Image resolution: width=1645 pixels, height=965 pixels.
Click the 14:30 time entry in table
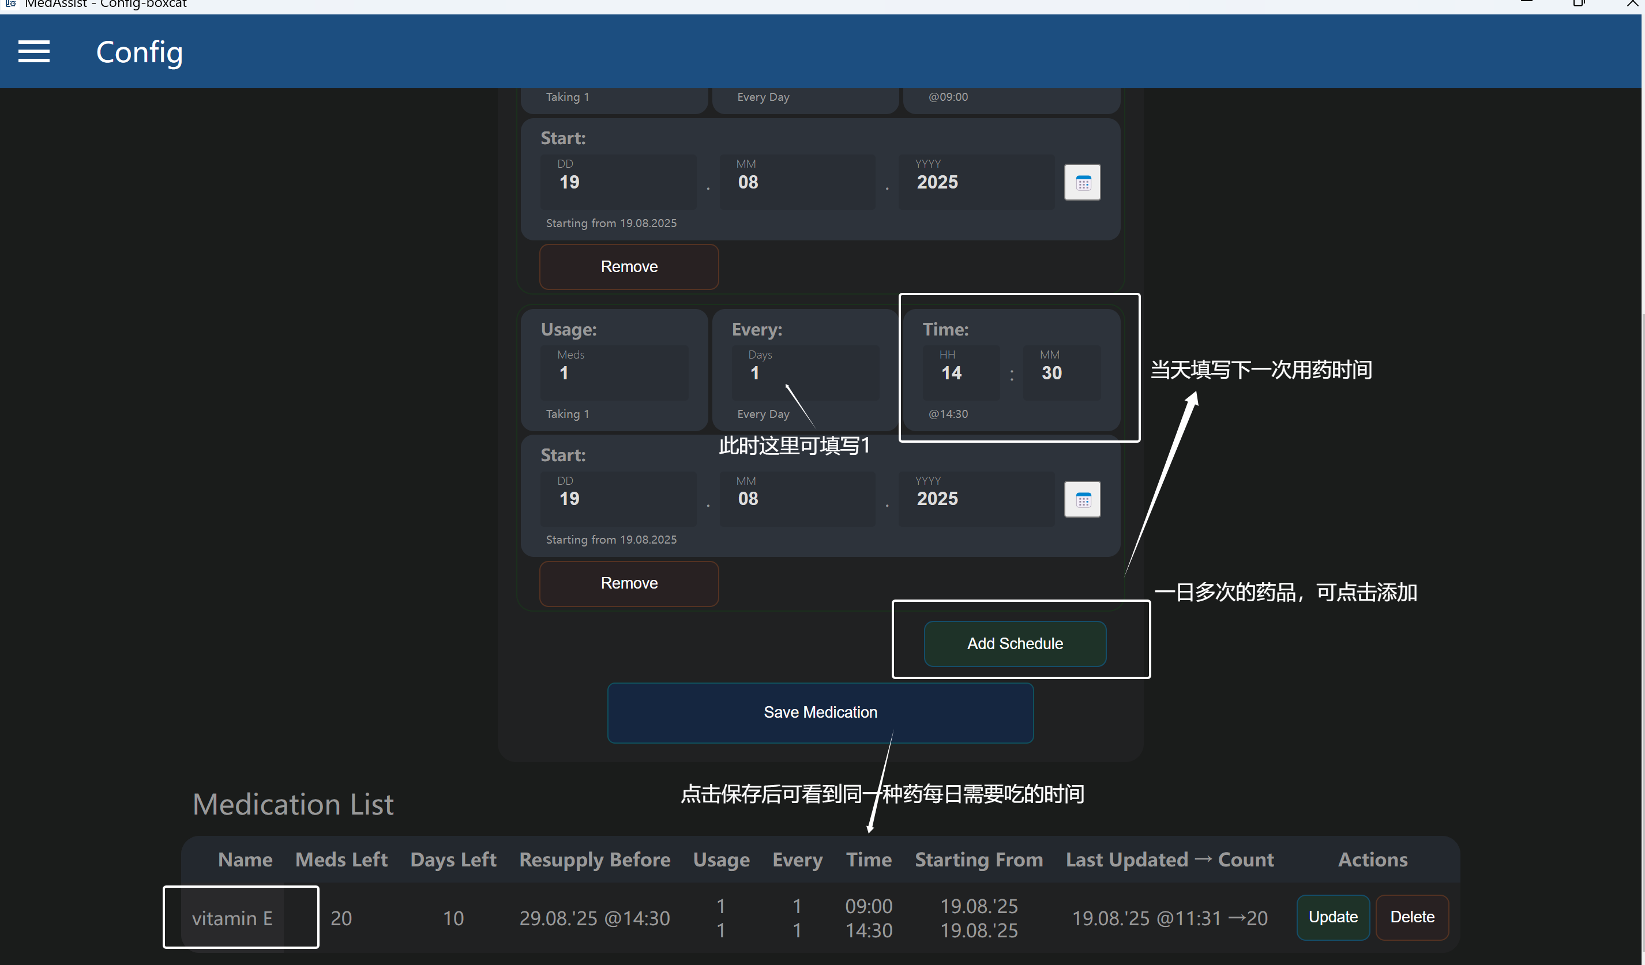pos(869,930)
